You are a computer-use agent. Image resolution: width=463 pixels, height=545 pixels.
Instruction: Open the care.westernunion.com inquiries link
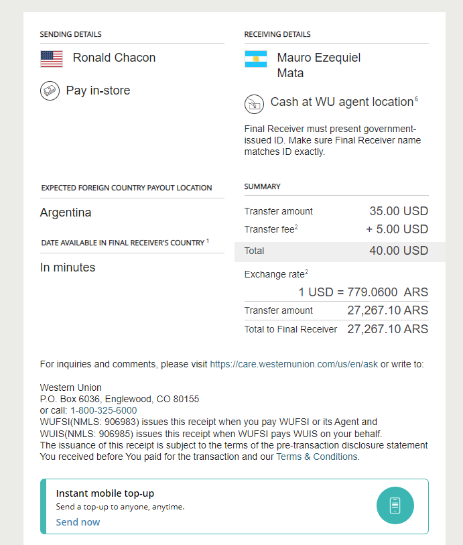294,364
